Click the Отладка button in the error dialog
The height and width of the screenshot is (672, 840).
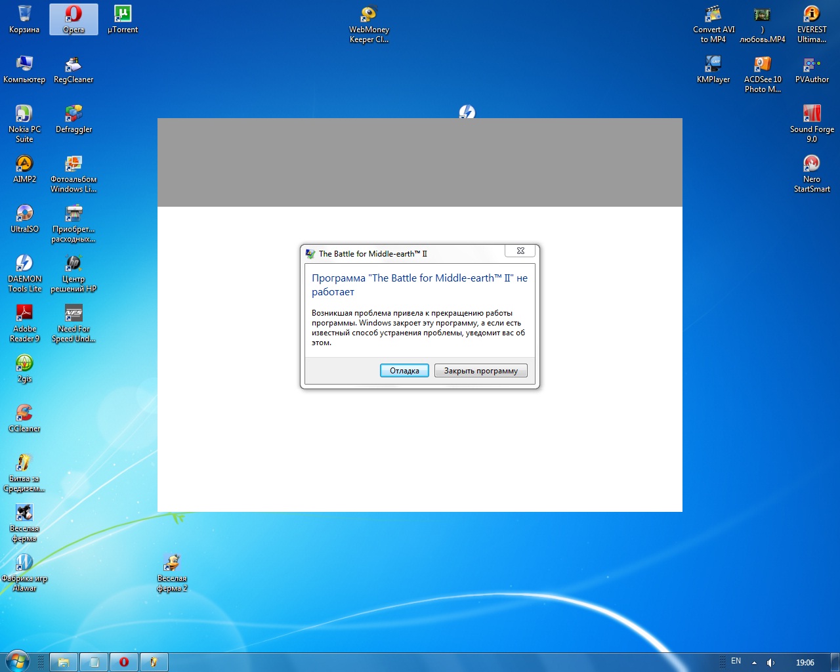[404, 371]
